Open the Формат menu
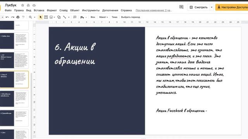The image size is (248, 139). (52, 10)
